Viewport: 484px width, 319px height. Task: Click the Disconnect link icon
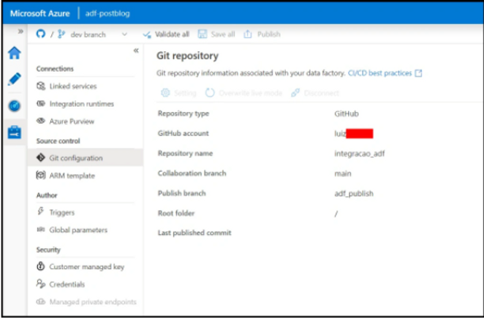295,93
